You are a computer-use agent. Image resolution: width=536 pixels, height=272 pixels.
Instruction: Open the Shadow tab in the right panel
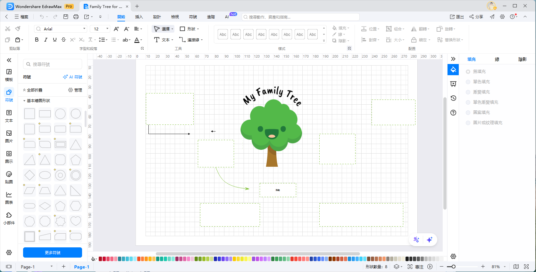tap(522, 59)
